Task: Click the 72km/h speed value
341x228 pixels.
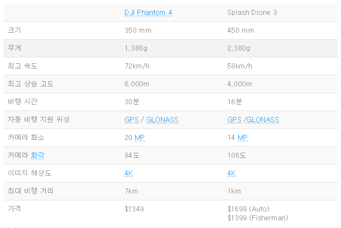Action: (x=137, y=66)
